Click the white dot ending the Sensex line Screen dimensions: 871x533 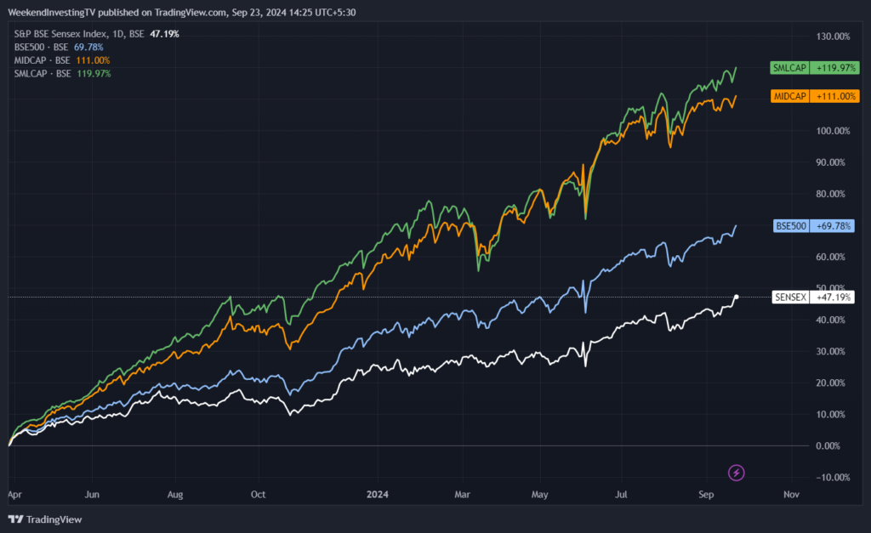click(x=737, y=297)
